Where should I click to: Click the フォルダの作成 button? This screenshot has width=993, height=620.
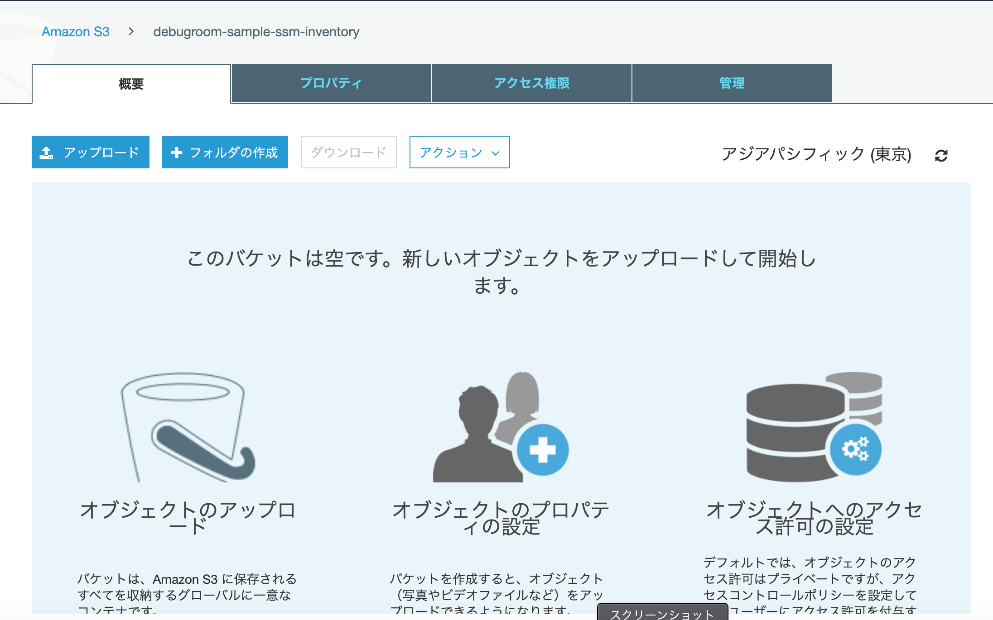tap(225, 152)
